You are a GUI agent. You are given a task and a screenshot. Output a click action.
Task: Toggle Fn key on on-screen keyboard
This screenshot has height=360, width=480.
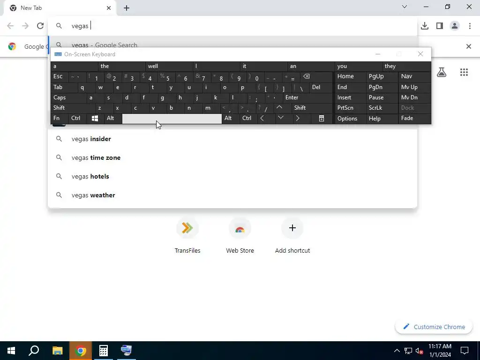(x=60, y=119)
